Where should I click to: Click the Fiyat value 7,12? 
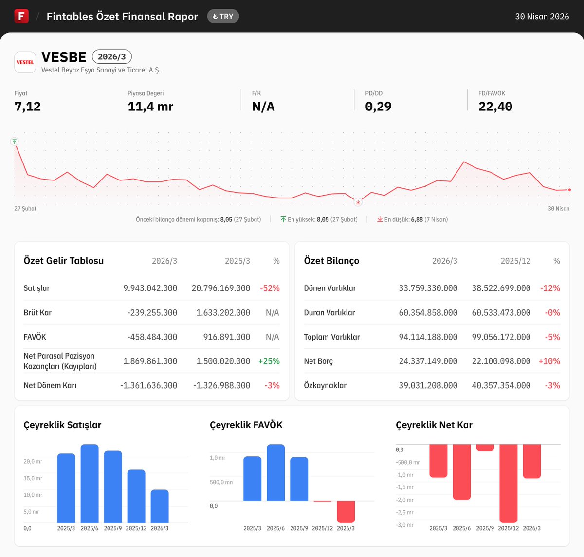click(28, 107)
